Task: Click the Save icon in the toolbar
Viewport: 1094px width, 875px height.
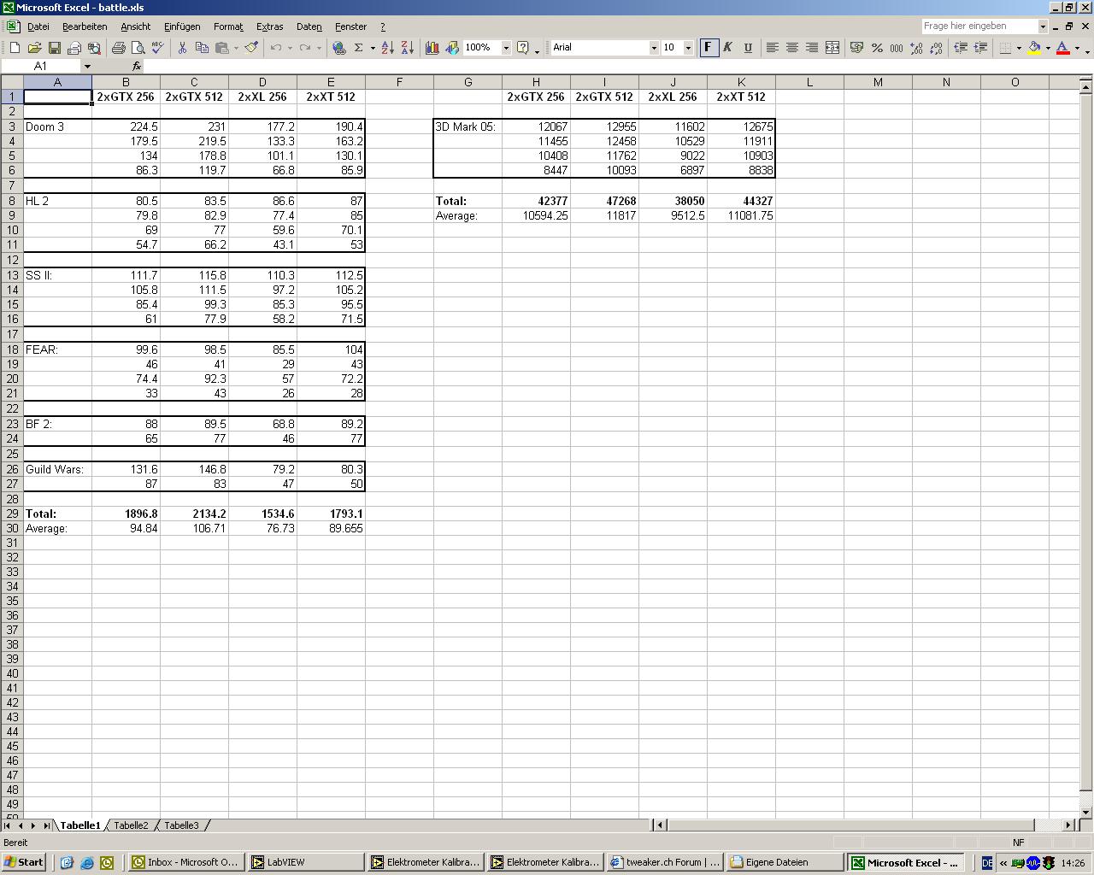Action: 54,48
